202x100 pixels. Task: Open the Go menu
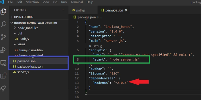point(55,2)
